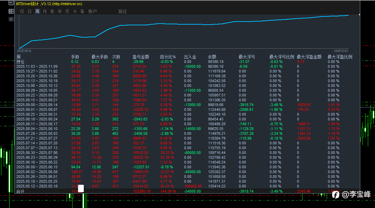Viewport: 375px width, 208px height.
Task: Click the 持仓 open positions row
Action: point(20,62)
